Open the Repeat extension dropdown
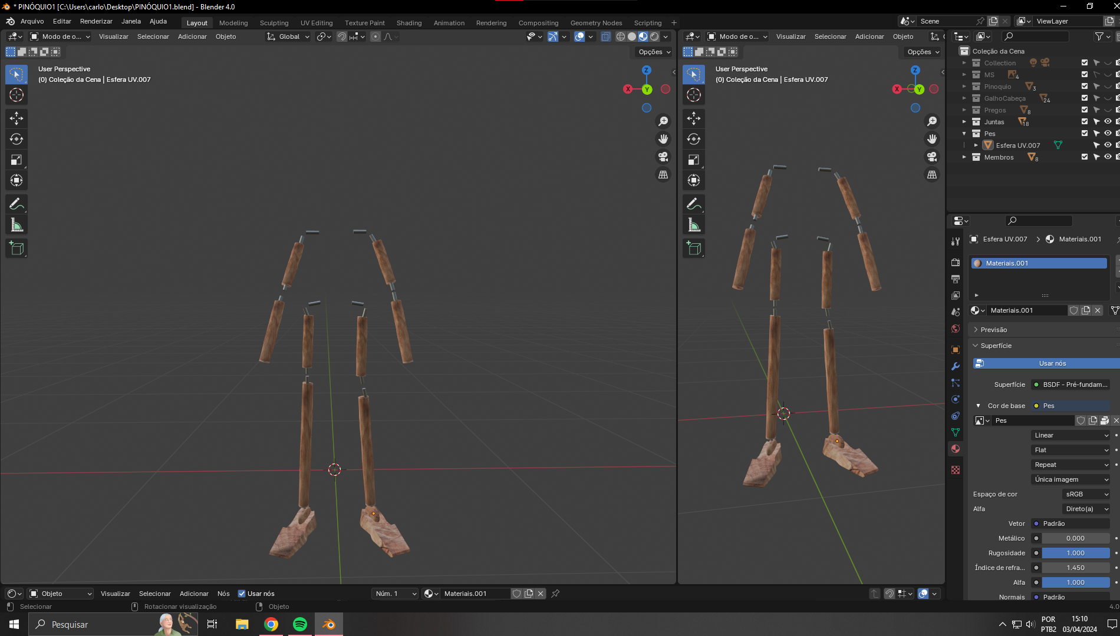The width and height of the screenshot is (1120, 636). point(1071,465)
